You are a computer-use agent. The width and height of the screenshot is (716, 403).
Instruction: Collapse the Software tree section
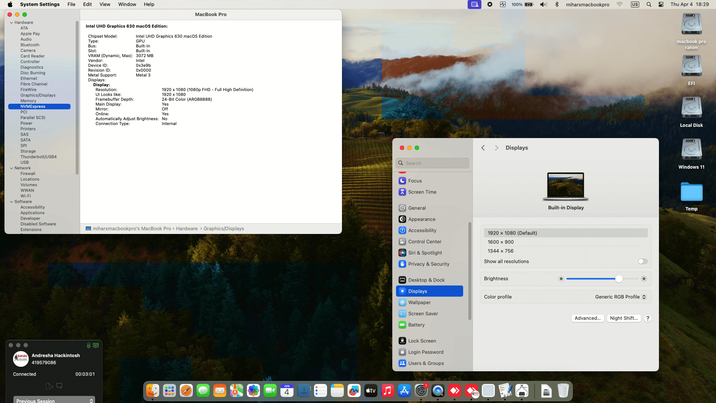tap(12, 201)
